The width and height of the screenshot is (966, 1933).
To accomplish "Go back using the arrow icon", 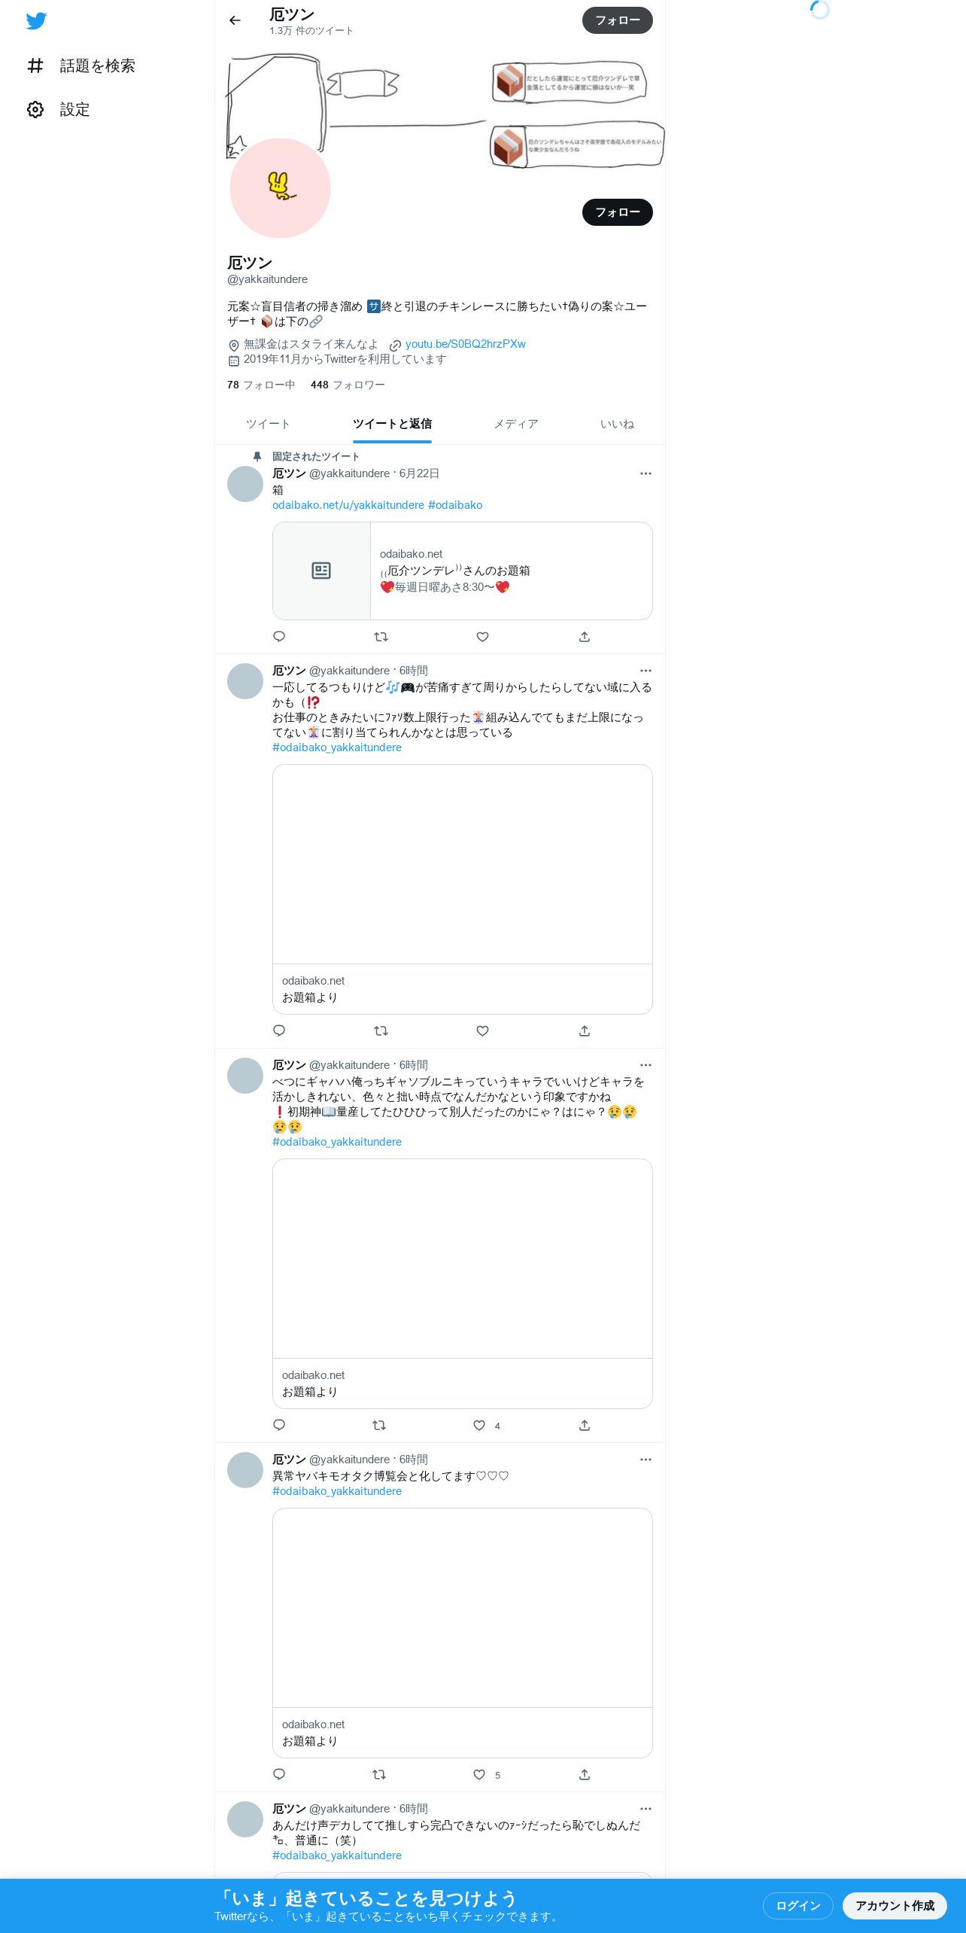I will point(235,20).
